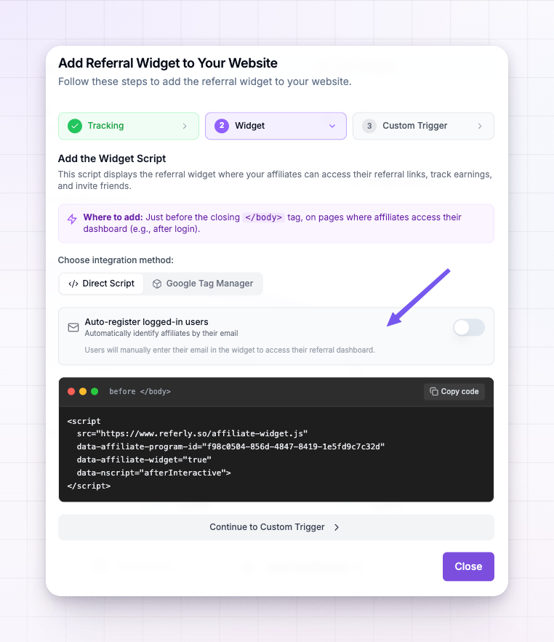Select the Direct Script integration method
Image resolution: width=554 pixels, height=642 pixels.
[x=102, y=284]
